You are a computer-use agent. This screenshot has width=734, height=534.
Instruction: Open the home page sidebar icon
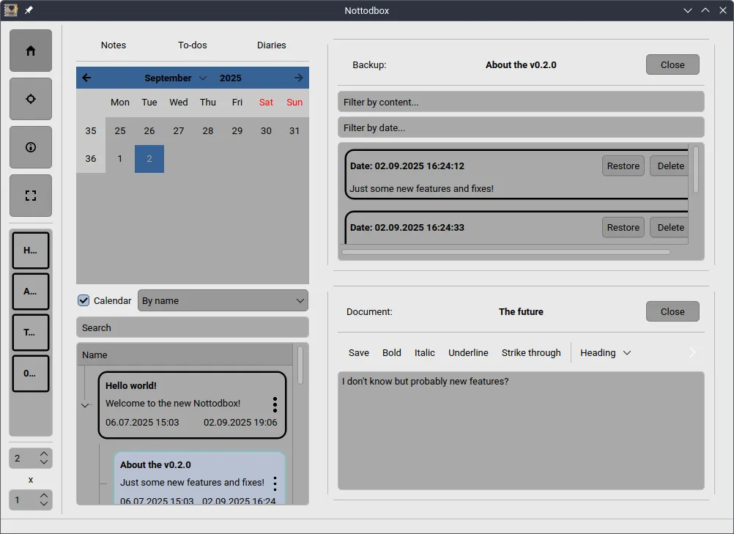pyautogui.click(x=31, y=51)
